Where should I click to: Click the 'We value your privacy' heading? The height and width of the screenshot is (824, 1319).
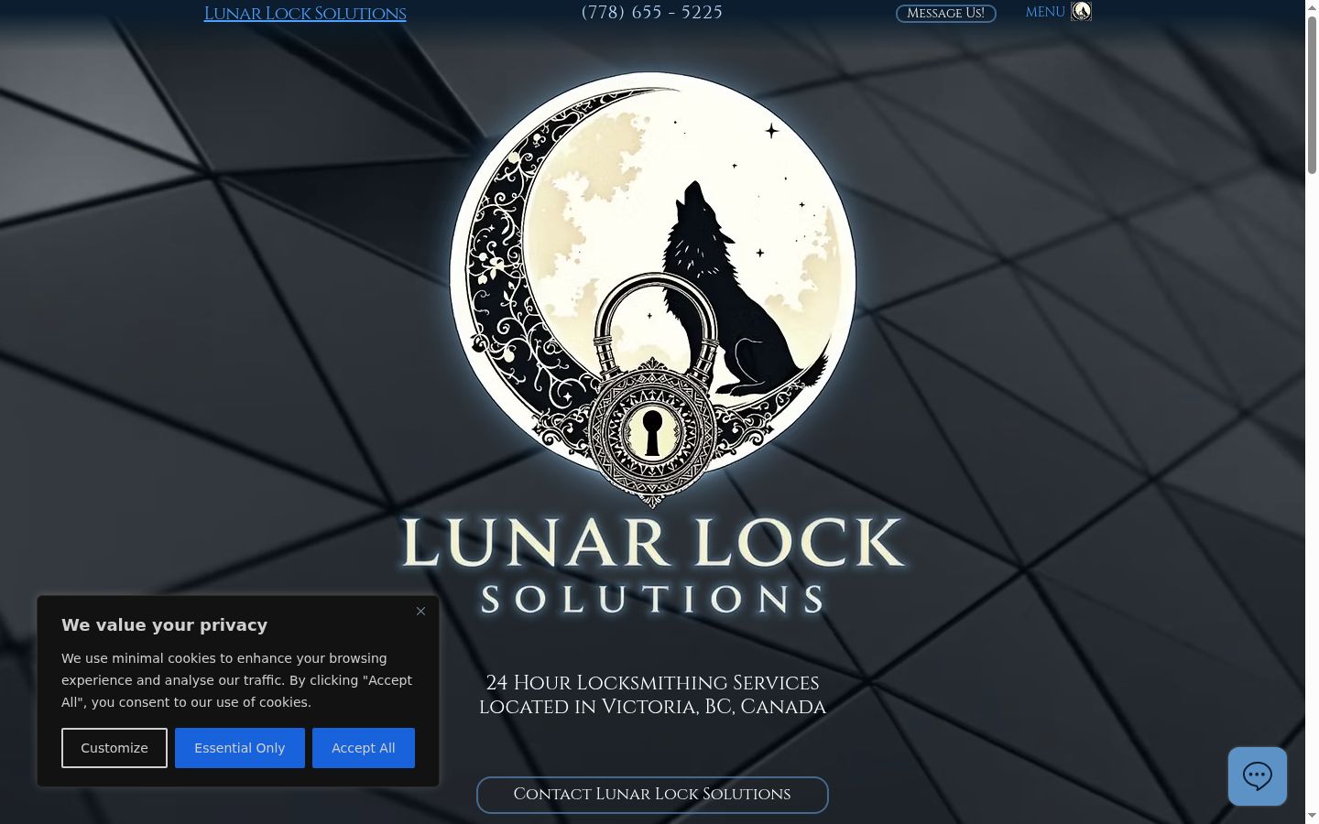165,625
